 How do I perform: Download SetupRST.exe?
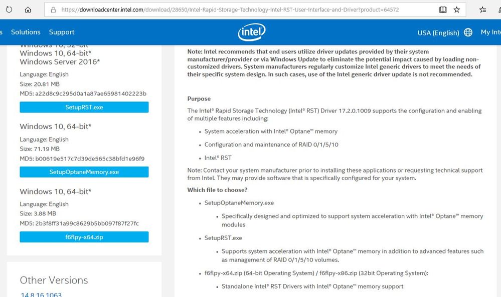click(84, 107)
